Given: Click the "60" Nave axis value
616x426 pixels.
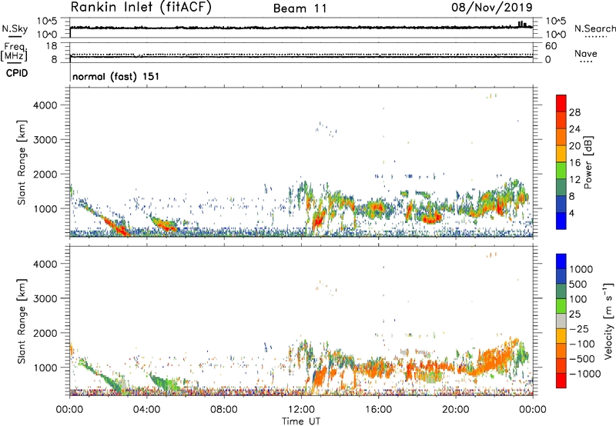Looking at the screenshot, I should (x=551, y=46).
